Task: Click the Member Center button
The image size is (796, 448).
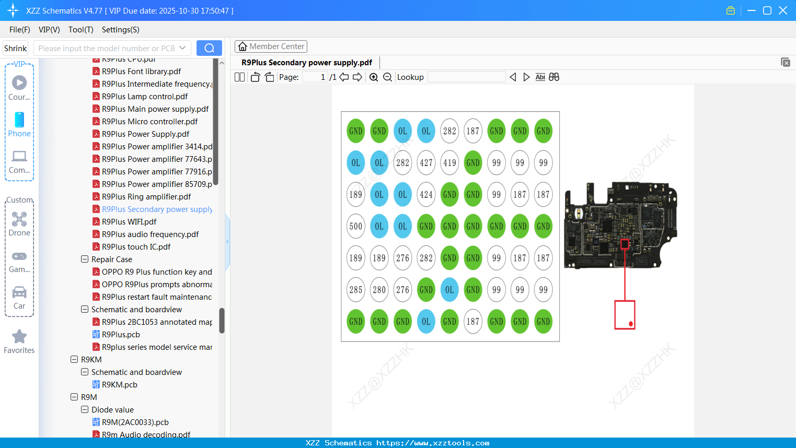Action: [x=271, y=46]
